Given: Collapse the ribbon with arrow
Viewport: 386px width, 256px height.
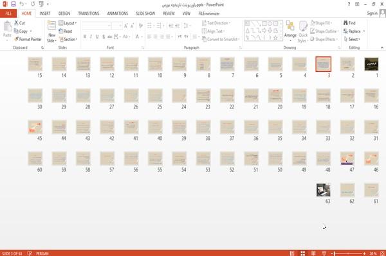Looking at the screenshot, I should coord(382,47).
